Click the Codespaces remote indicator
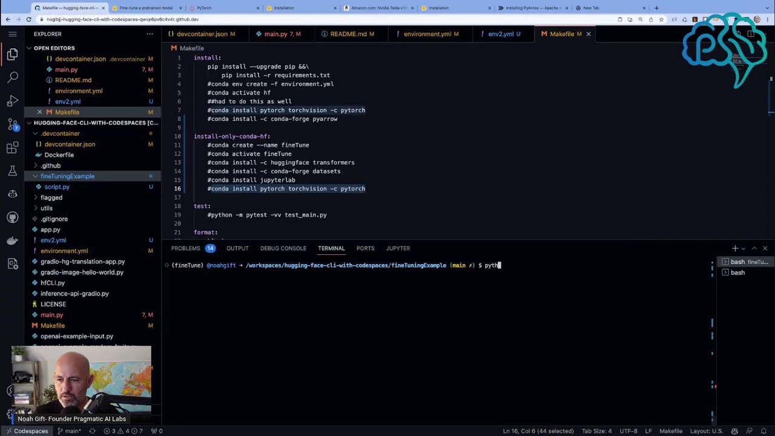 click(27, 431)
